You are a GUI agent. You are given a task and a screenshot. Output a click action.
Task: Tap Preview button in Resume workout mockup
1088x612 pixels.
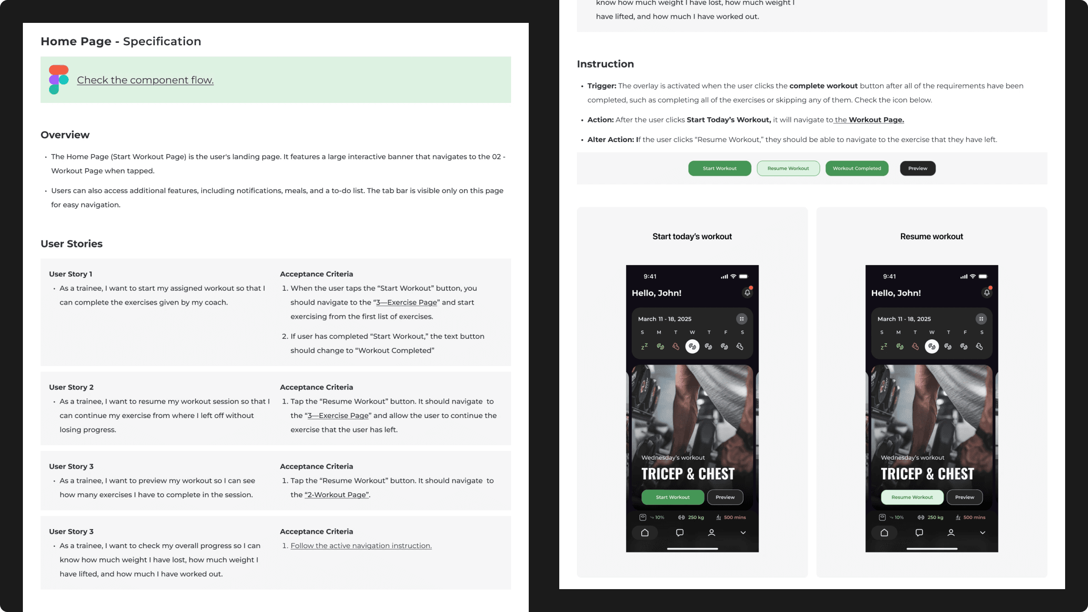pos(965,497)
